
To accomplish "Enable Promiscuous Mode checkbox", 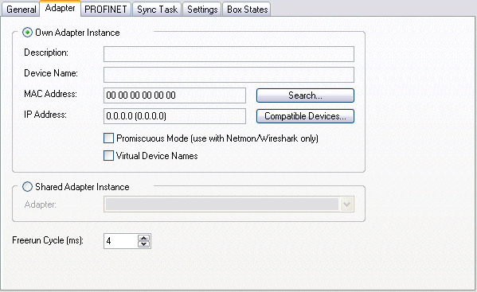I will 108,138.
